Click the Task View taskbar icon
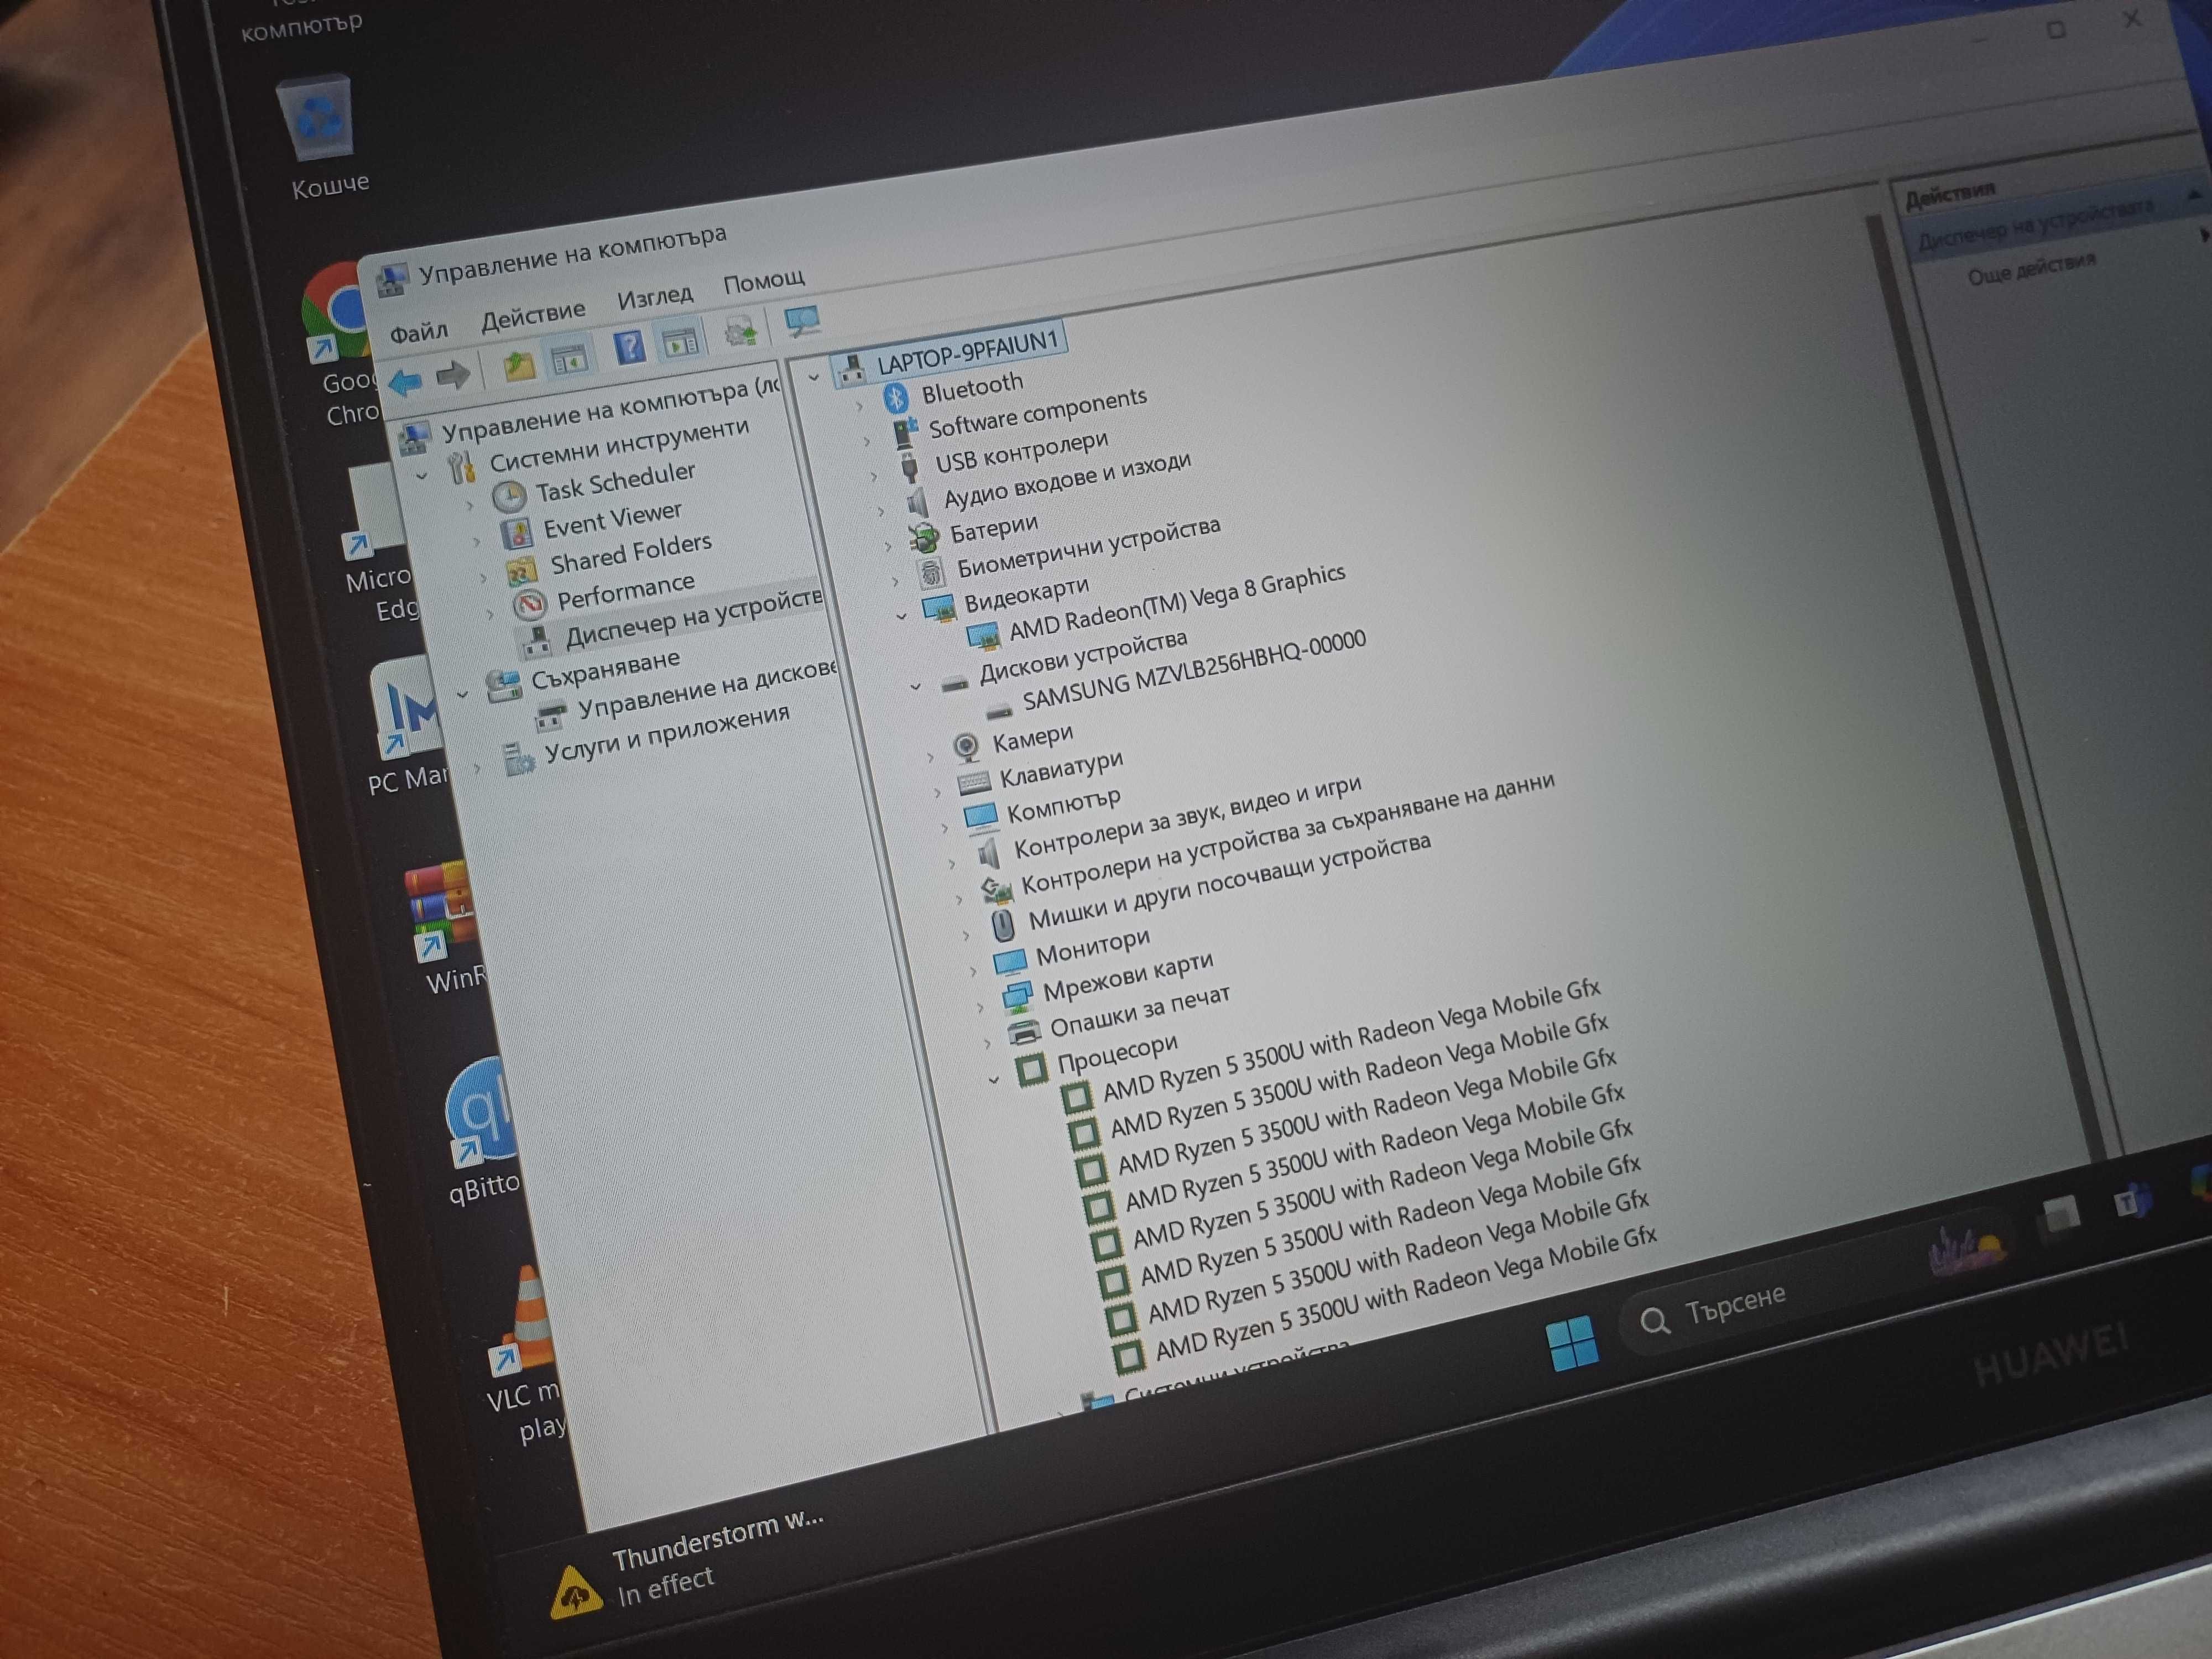Viewport: 2212px width, 1659px height. [x=2059, y=1219]
